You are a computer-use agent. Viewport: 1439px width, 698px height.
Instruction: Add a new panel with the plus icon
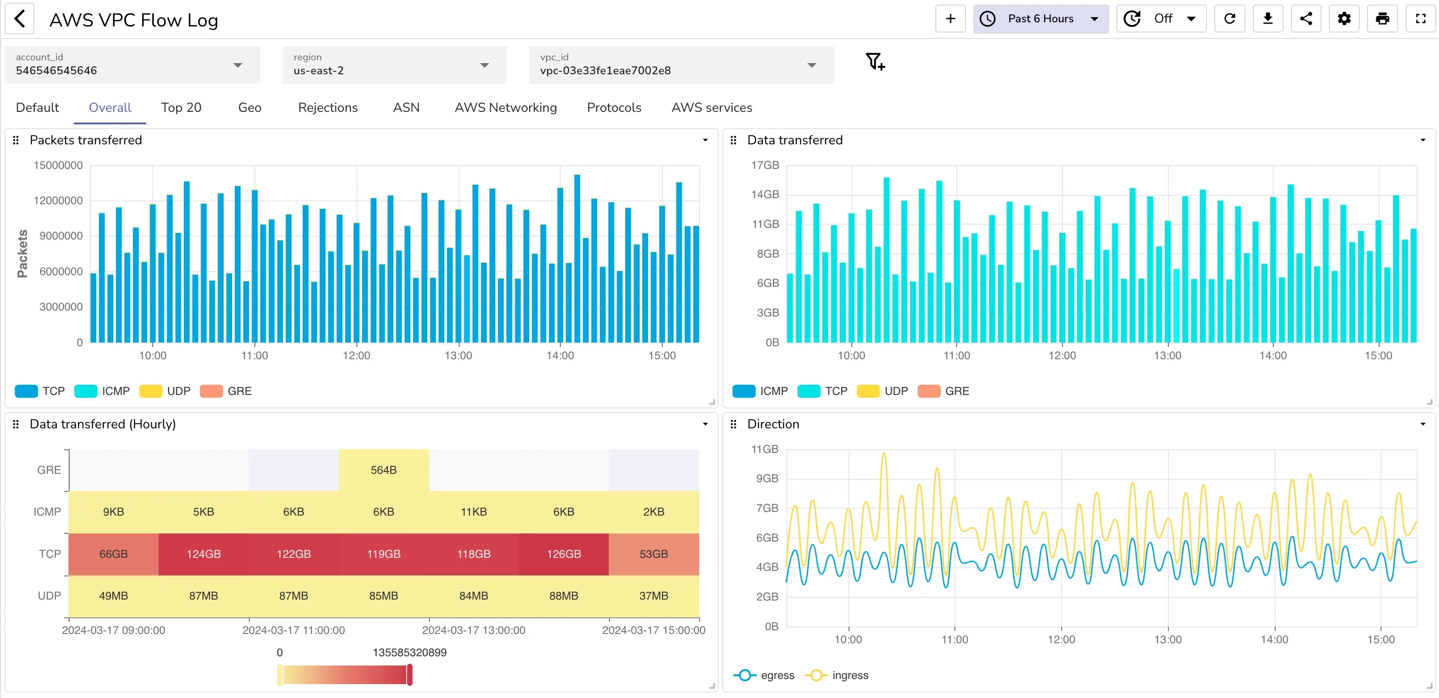pyautogui.click(x=950, y=19)
